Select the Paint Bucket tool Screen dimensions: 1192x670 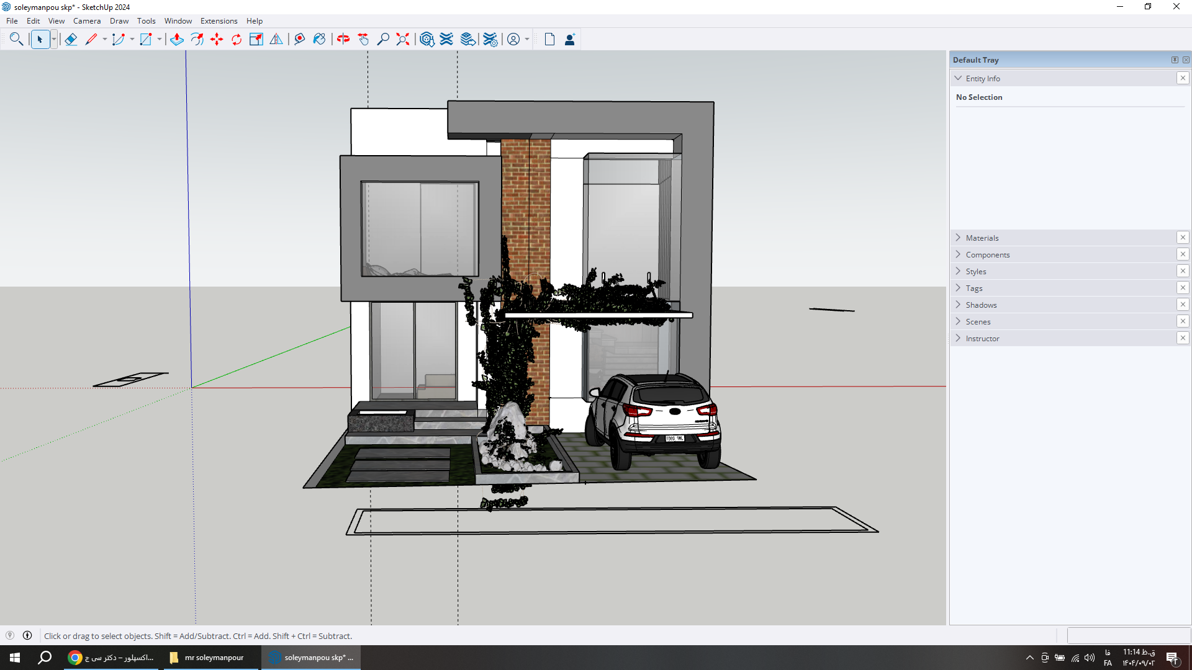[x=320, y=39]
